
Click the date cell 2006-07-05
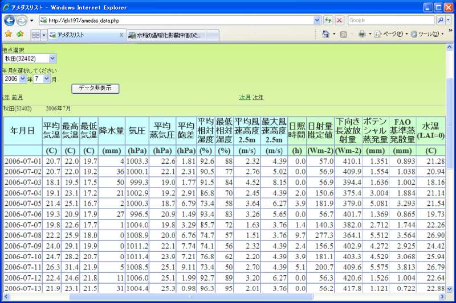pyautogui.click(x=23, y=204)
